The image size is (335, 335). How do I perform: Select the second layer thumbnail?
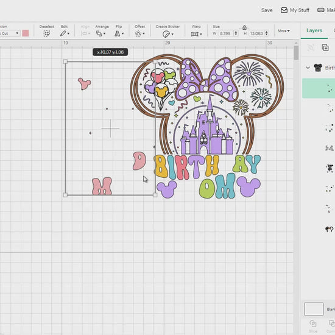(330, 108)
